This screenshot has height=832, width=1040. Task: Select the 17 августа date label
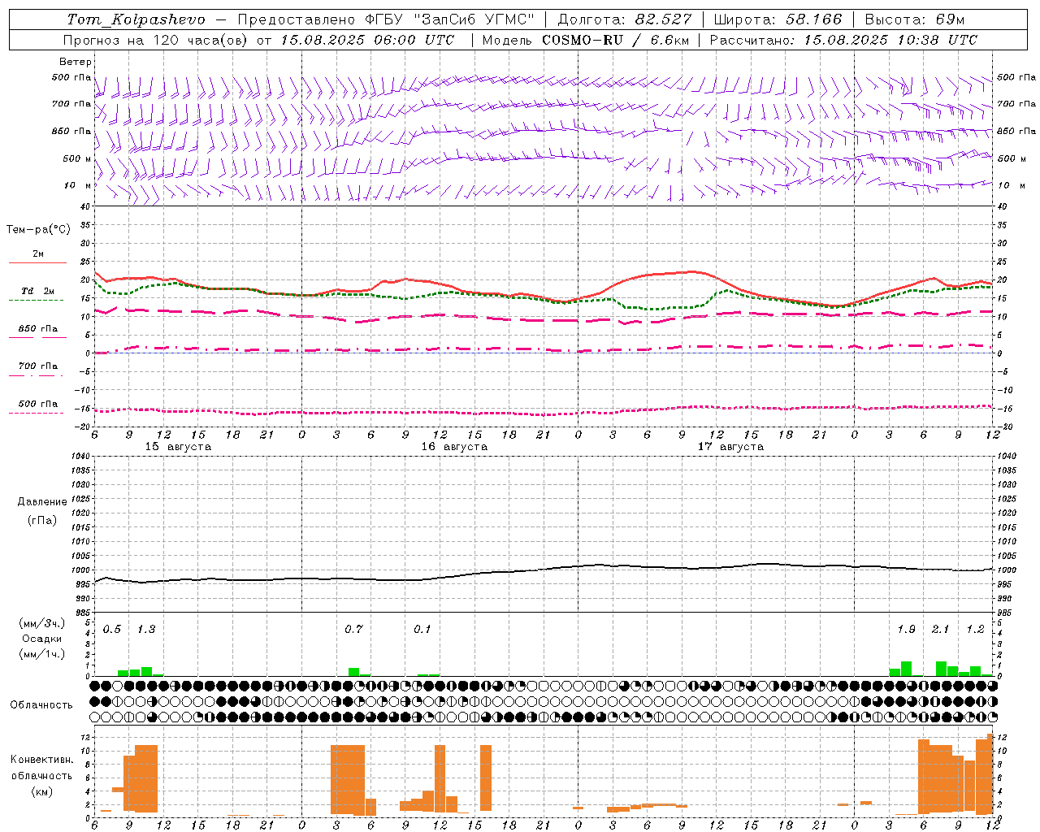[x=730, y=447]
